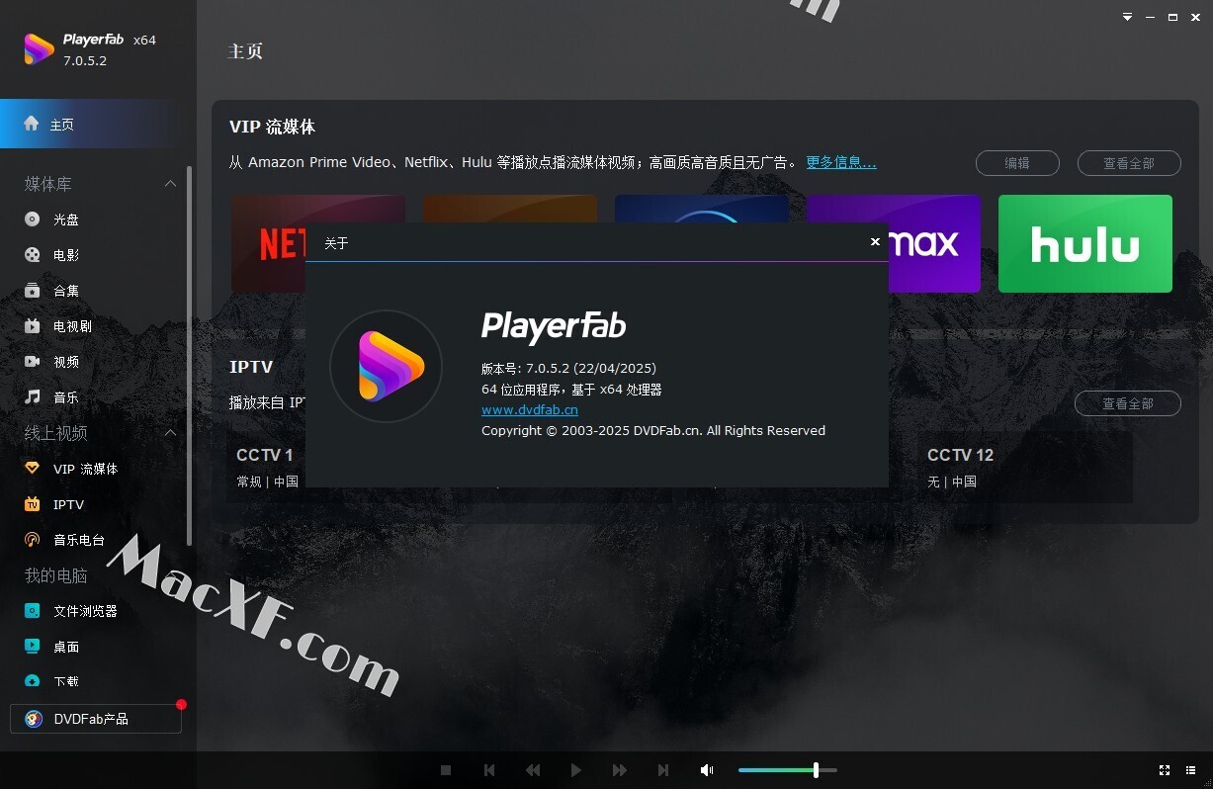This screenshot has width=1213, height=789.
Task: Open the Netflix streaming tile
Action: 268,243
